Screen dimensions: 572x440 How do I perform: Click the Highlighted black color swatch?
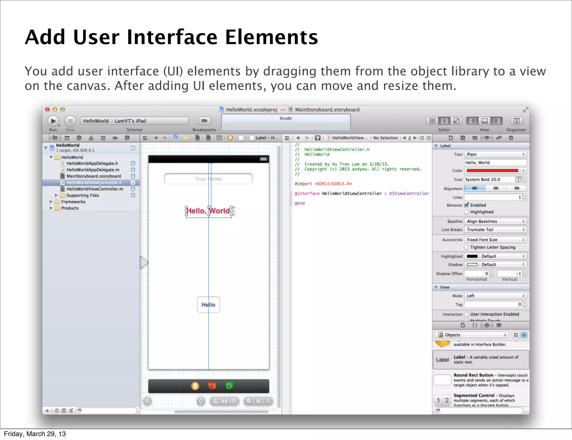click(472, 256)
